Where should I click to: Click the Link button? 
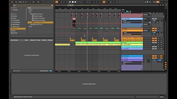click(x=12, y=2)
